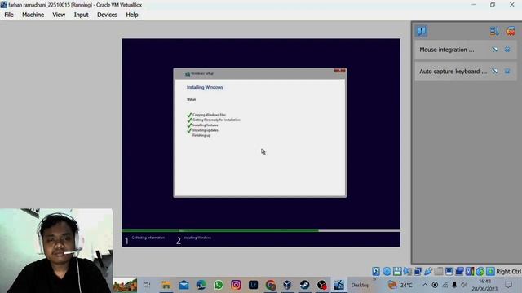Click the 'Installing updates' status line

pos(206,130)
